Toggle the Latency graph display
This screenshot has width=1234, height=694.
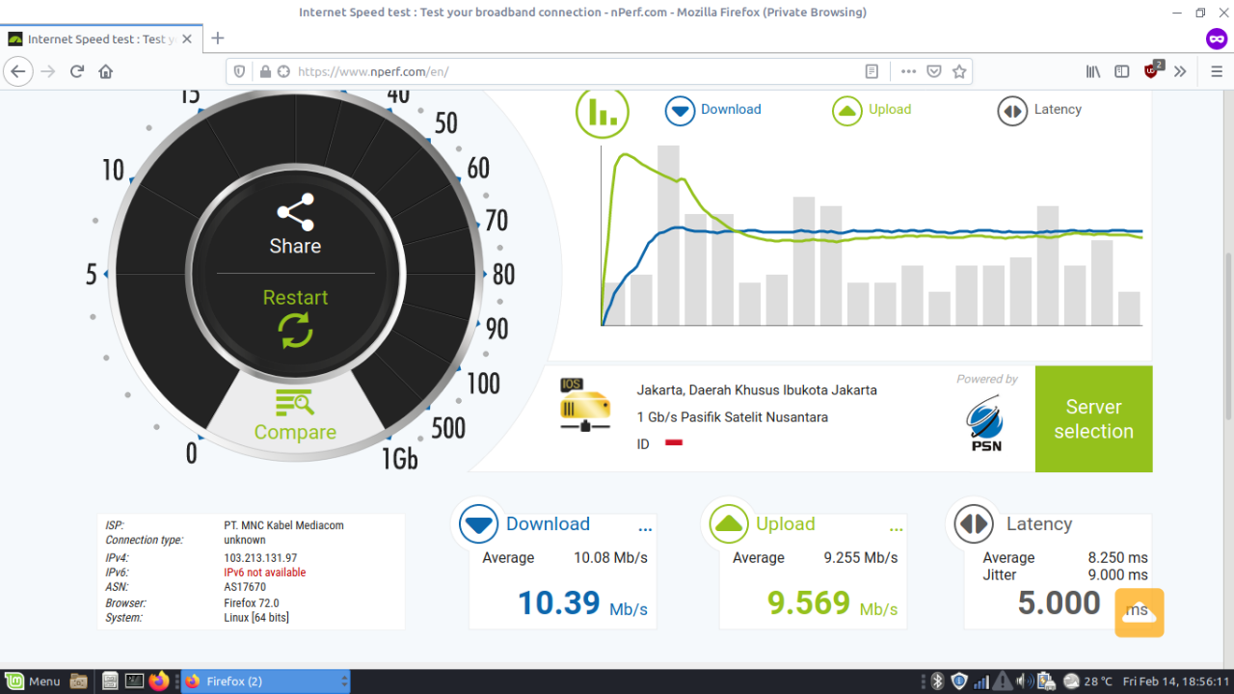tap(1039, 110)
